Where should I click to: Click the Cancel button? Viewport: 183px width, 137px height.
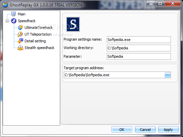[x=145, y=130]
